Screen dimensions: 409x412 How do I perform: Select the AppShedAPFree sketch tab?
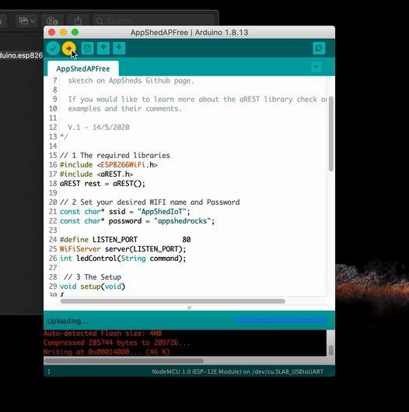tap(83, 69)
